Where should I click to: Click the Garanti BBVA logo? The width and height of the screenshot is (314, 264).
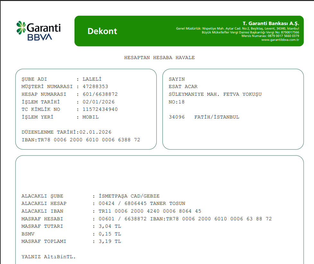pos(39,31)
